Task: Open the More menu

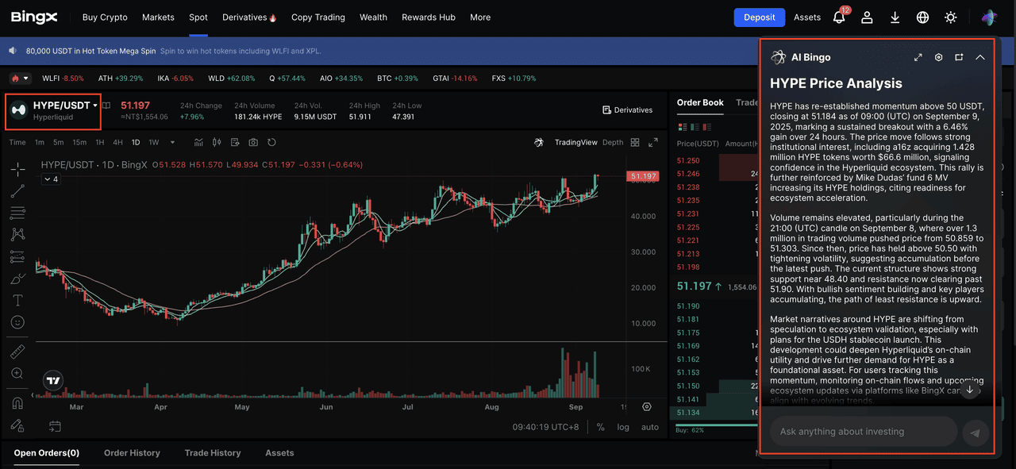Action: click(x=480, y=17)
